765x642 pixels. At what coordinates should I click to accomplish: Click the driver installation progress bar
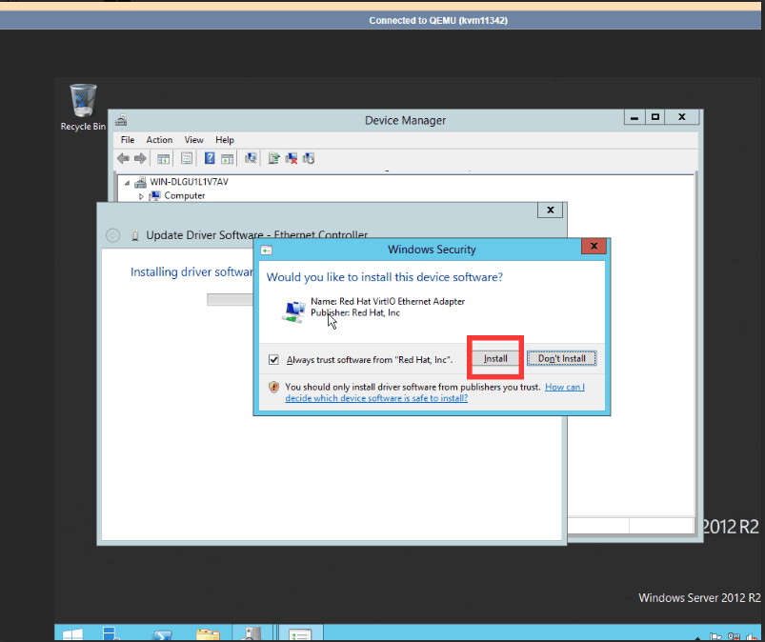230,299
